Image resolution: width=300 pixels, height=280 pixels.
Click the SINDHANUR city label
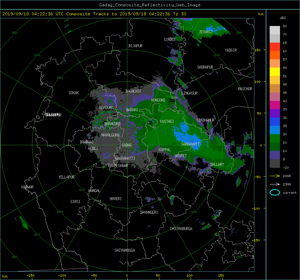point(205,120)
